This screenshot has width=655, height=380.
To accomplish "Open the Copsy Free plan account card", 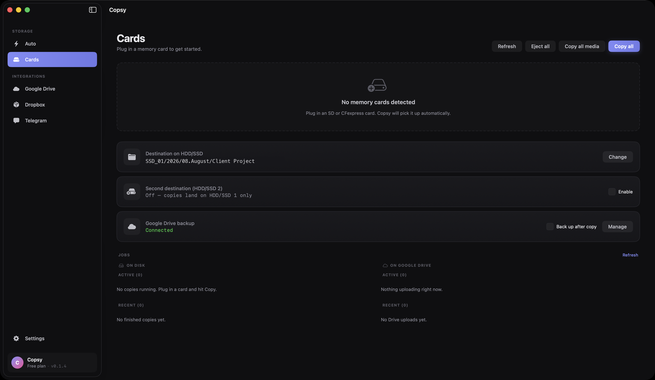I will (x=52, y=362).
